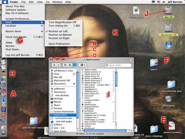The width and height of the screenshot is (185, 139).
Task: Expand the Location submenu
Action: [x=23, y=26]
